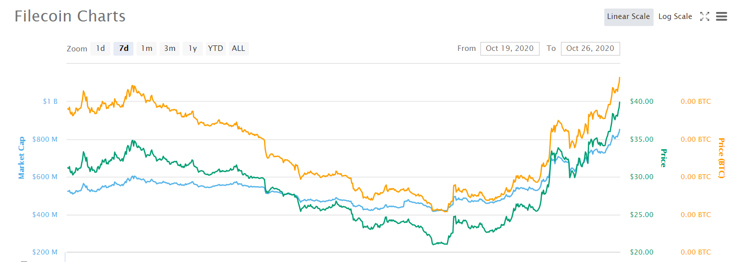Screen dimensions: 739x262
Task: Open the fullscreen chart icon
Action: pos(705,16)
